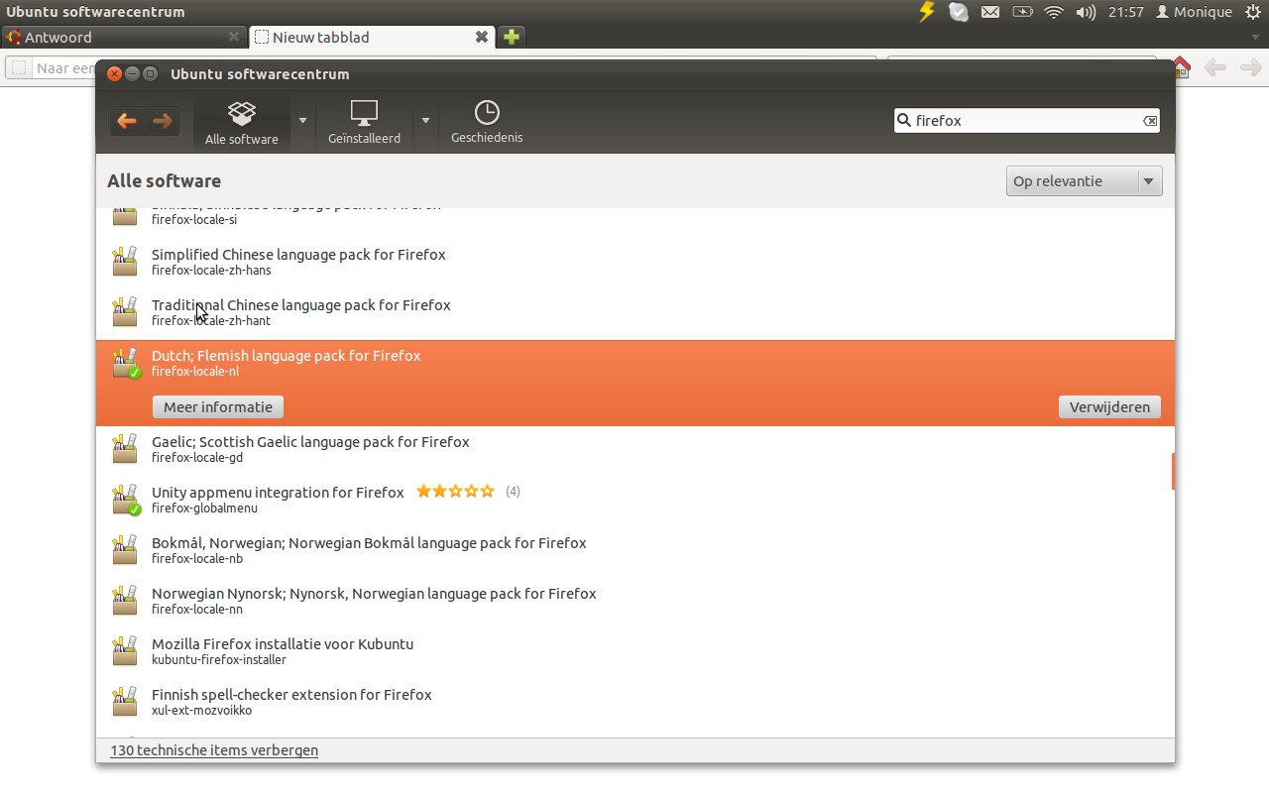Click the browser back arrow behind the software centre

[1215, 67]
